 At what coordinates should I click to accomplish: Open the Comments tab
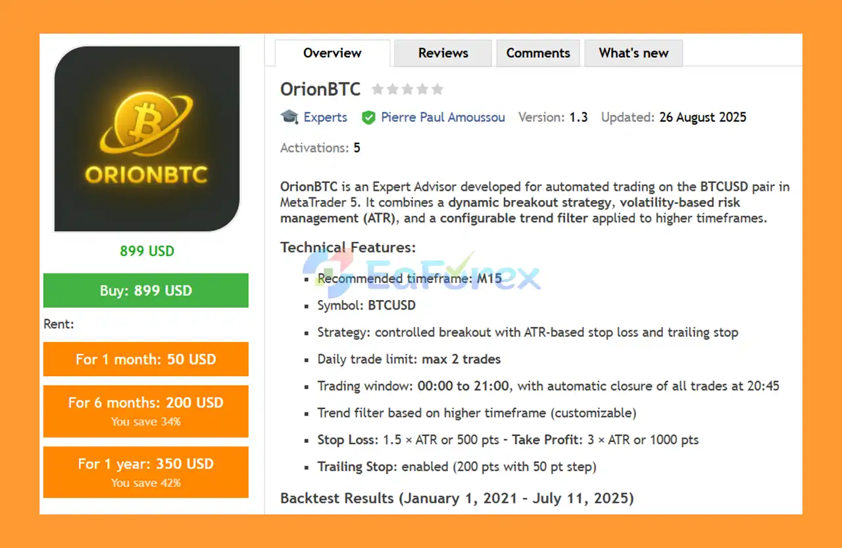tap(538, 53)
